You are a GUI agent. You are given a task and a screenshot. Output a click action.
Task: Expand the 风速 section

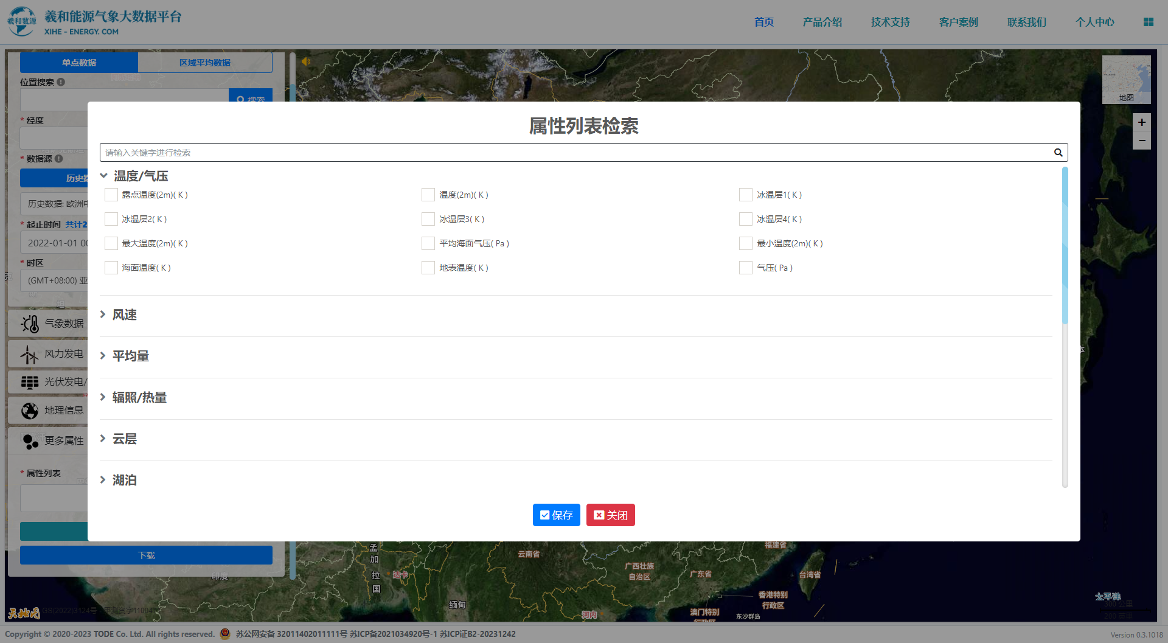pos(124,315)
